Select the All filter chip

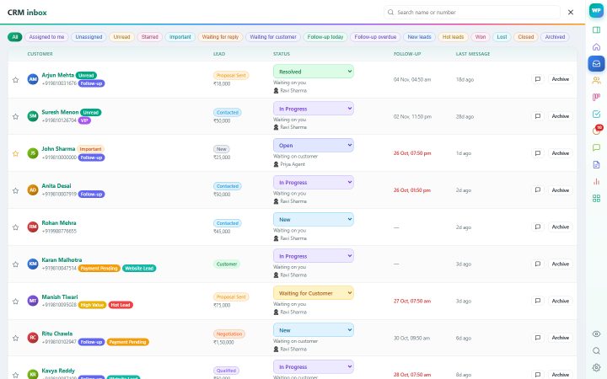point(14,37)
